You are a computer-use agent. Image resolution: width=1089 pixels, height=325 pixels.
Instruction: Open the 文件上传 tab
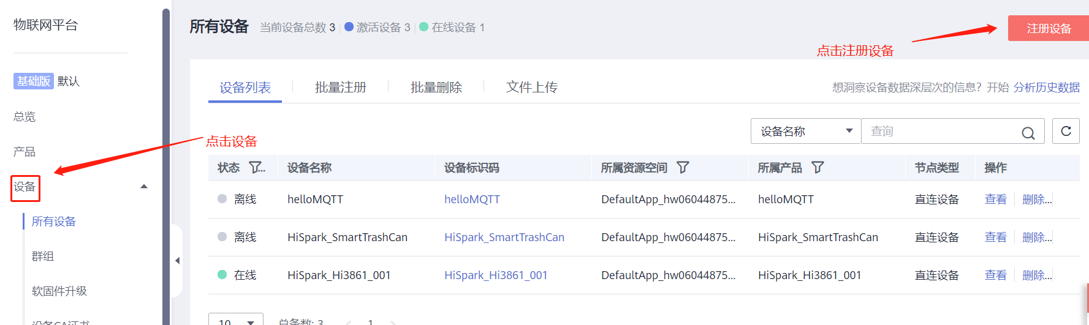[531, 88]
